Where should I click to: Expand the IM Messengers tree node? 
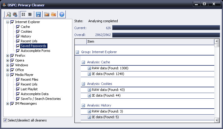coord(8,104)
